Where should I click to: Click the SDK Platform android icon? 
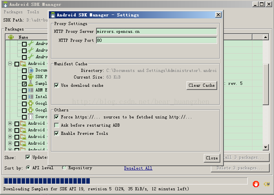point(31,77)
